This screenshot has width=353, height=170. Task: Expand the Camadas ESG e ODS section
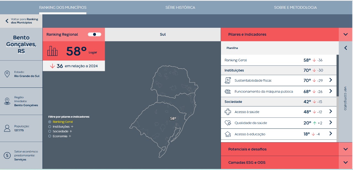pos(346,162)
